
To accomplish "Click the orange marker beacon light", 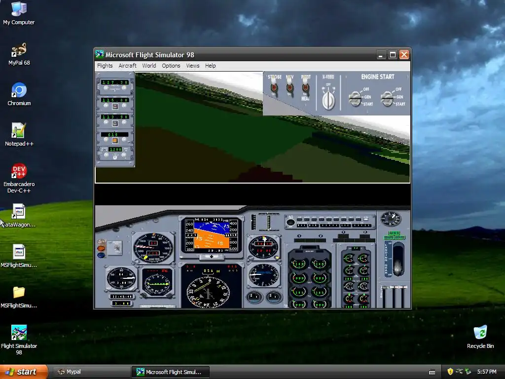I will (101, 248).
